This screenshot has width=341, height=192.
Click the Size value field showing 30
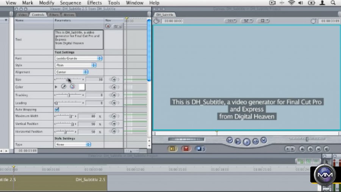coord(94,79)
